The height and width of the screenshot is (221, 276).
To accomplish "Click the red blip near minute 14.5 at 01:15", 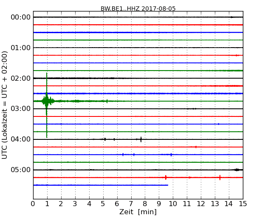I will [237, 55].
